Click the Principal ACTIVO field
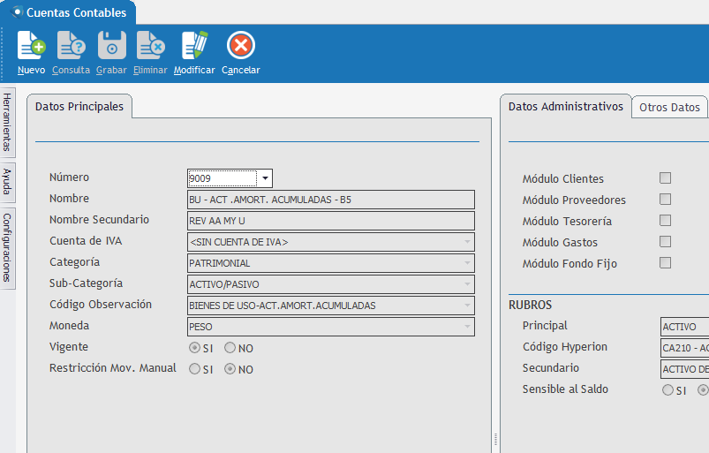 tap(684, 327)
